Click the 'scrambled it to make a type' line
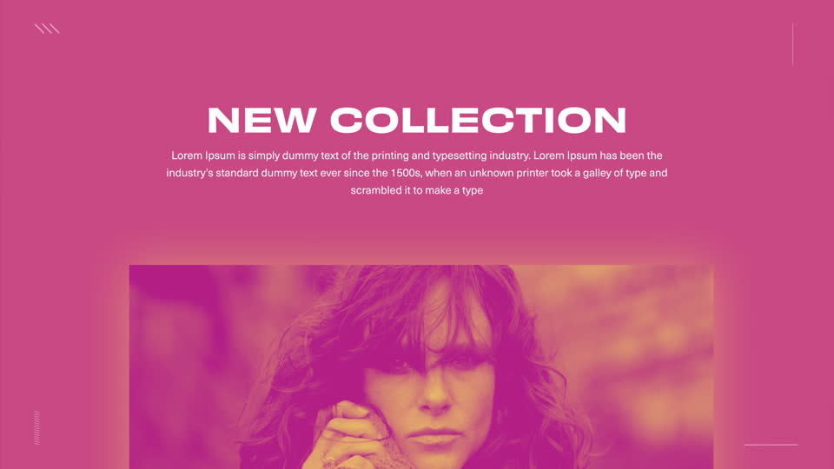 416,190
